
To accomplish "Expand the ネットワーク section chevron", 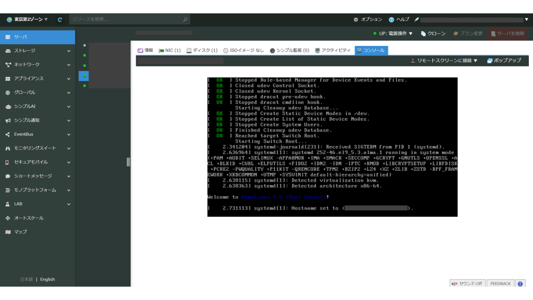I will pyautogui.click(x=69, y=65).
